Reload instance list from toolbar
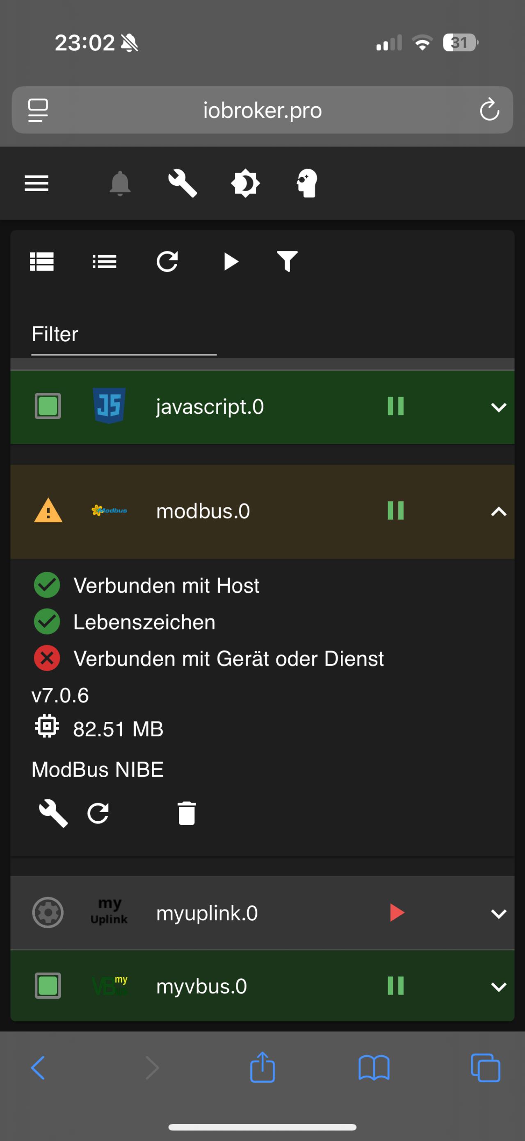The image size is (525, 1141). [x=167, y=261]
